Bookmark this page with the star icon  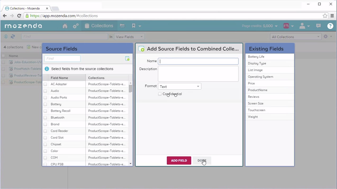pos(325,16)
